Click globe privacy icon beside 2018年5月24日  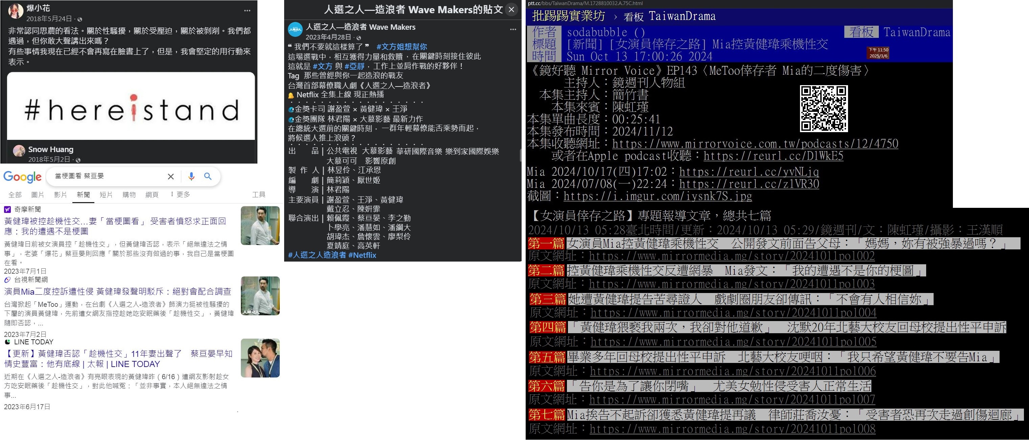pos(80,19)
